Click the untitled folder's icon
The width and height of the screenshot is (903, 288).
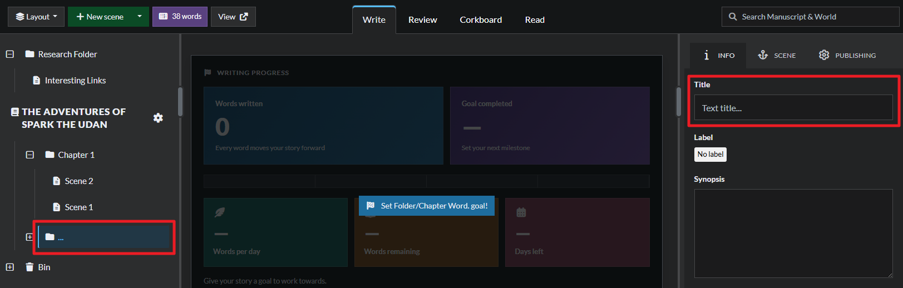coord(50,237)
